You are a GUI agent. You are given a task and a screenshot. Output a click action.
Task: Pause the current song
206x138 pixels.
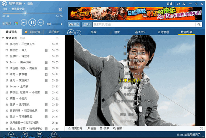(32, 23)
